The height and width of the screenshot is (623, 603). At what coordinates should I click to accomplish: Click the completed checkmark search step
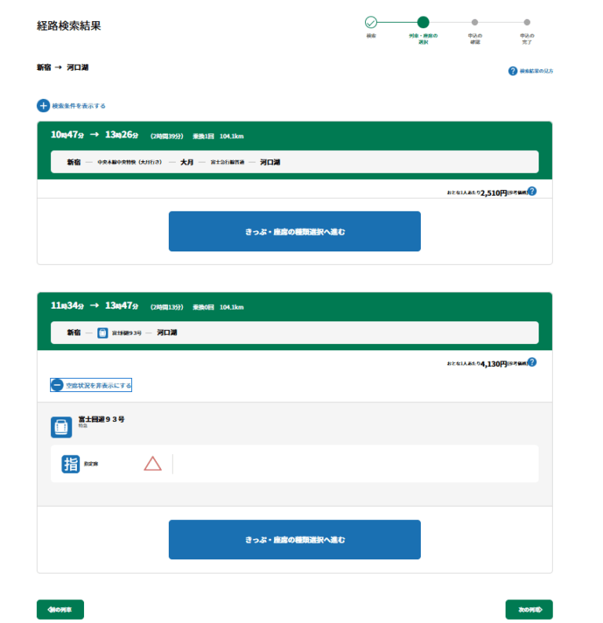tap(371, 23)
